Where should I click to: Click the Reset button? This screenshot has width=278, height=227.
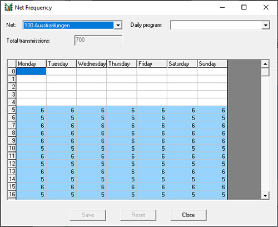tap(138, 215)
